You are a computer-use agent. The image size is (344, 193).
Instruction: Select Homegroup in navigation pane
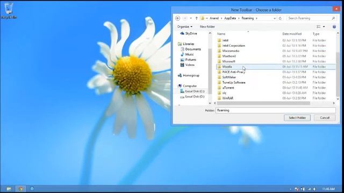coord(189,76)
